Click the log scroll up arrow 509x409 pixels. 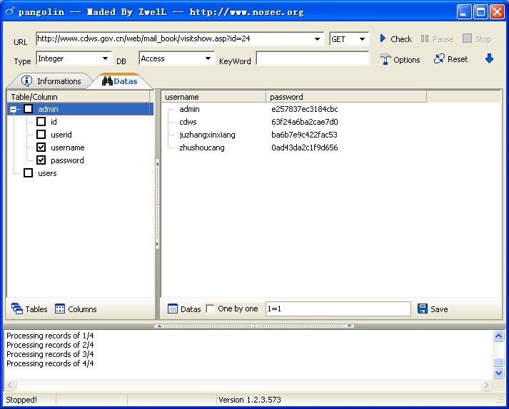[498, 336]
